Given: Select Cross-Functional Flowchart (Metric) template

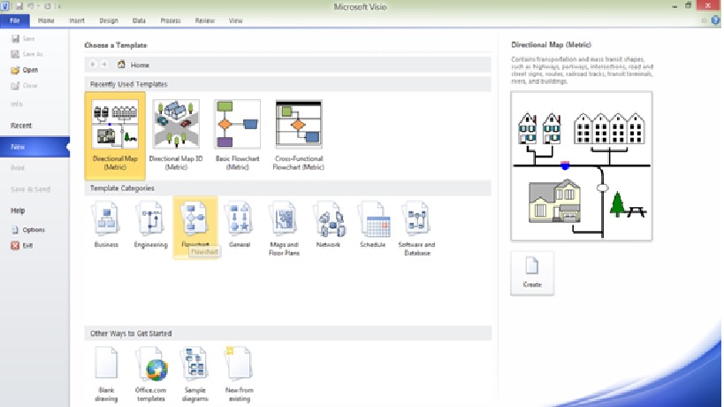Looking at the screenshot, I should pyautogui.click(x=298, y=135).
